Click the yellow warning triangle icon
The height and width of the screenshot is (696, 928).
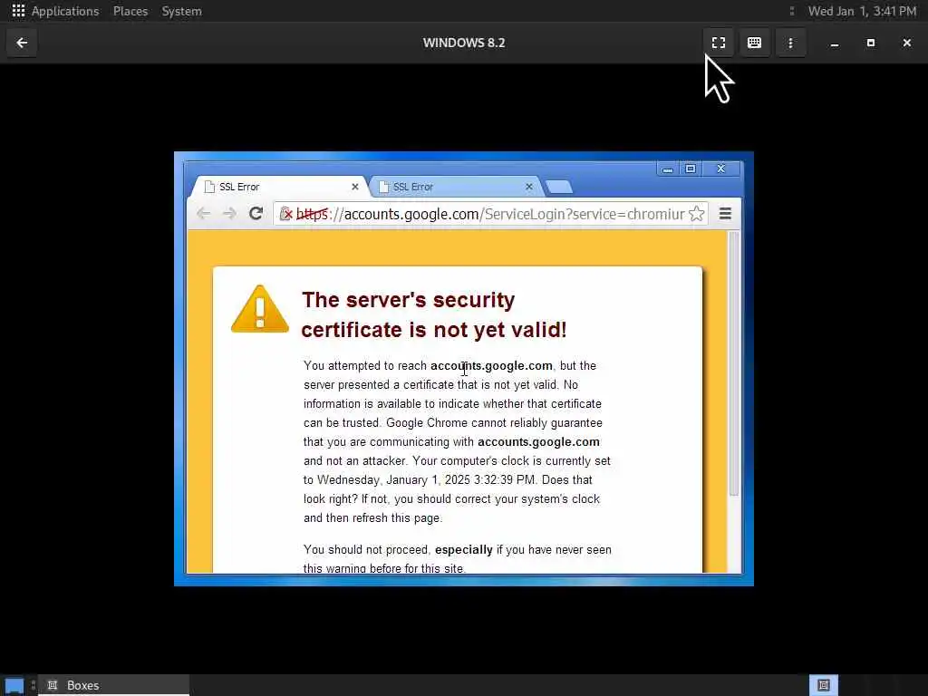[x=260, y=309]
